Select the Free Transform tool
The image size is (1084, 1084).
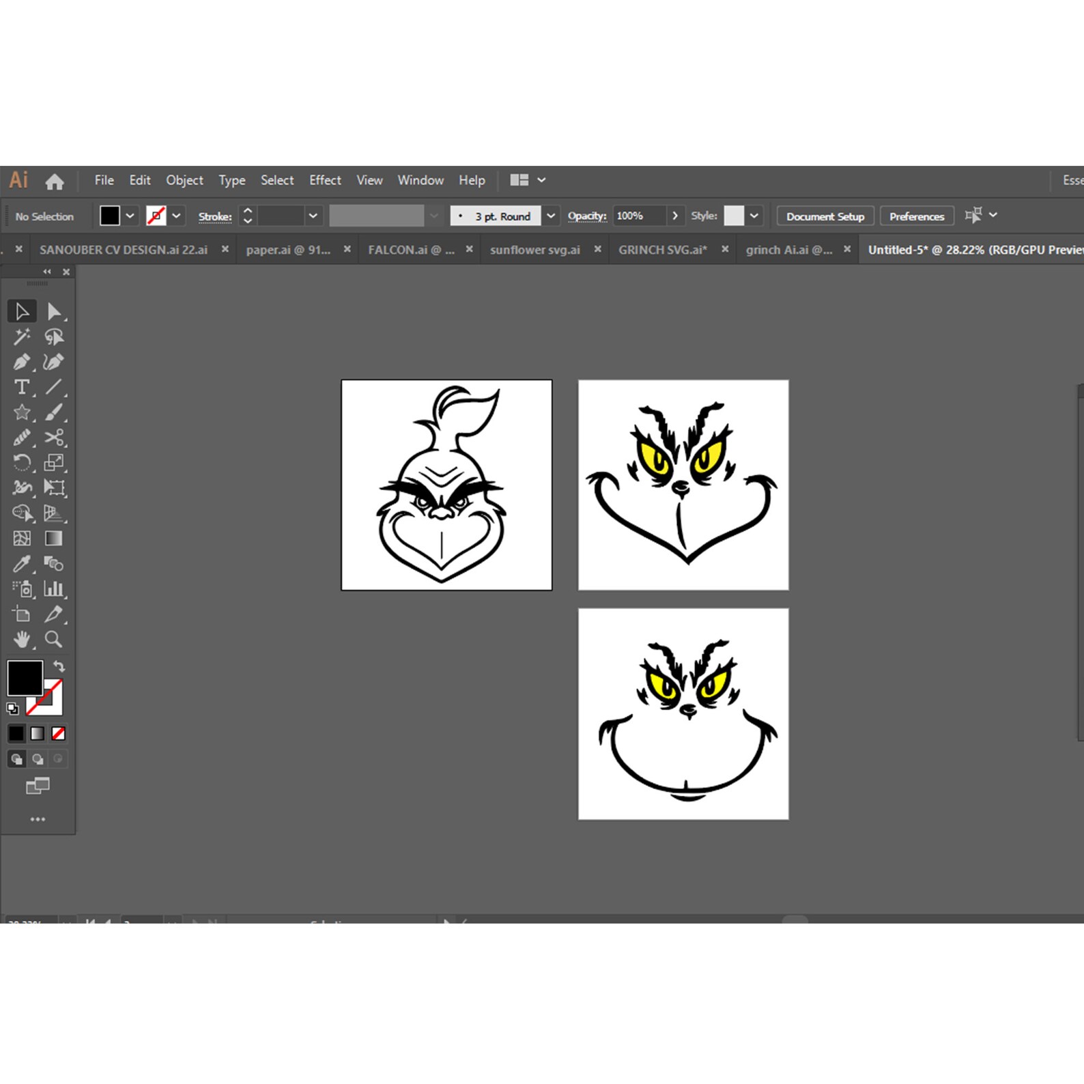54,487
